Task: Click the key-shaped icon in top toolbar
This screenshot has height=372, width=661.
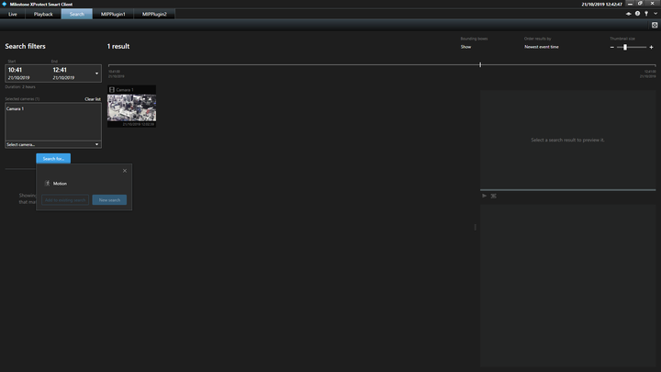Action: tap(646, 14)
